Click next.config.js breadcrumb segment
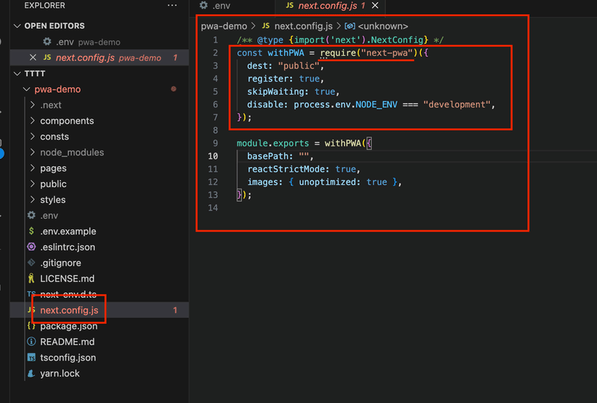This screenshot has height=403, width=597. click(304, 26)
